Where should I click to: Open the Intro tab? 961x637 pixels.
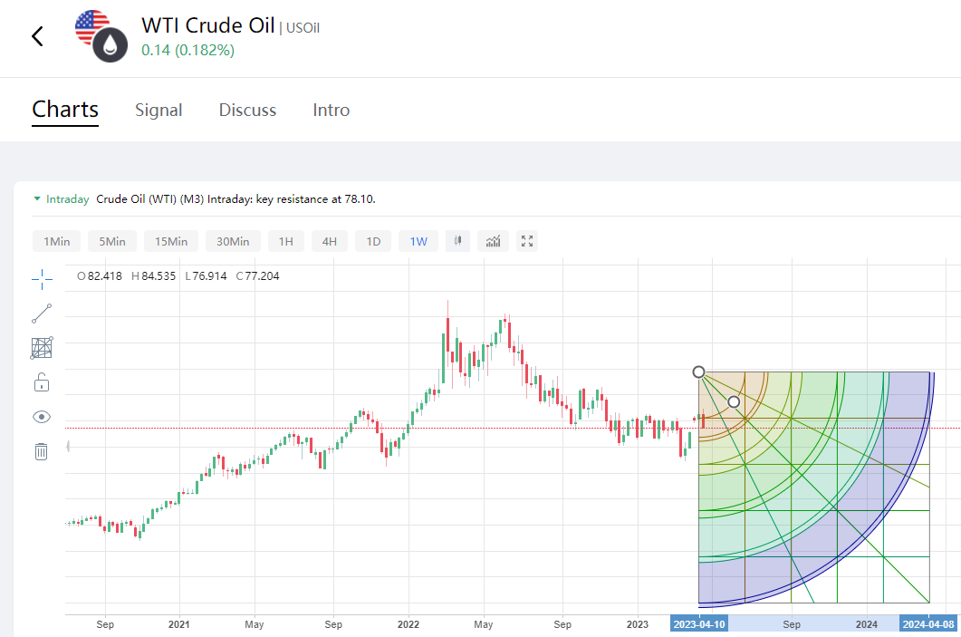tap(331, 110)
